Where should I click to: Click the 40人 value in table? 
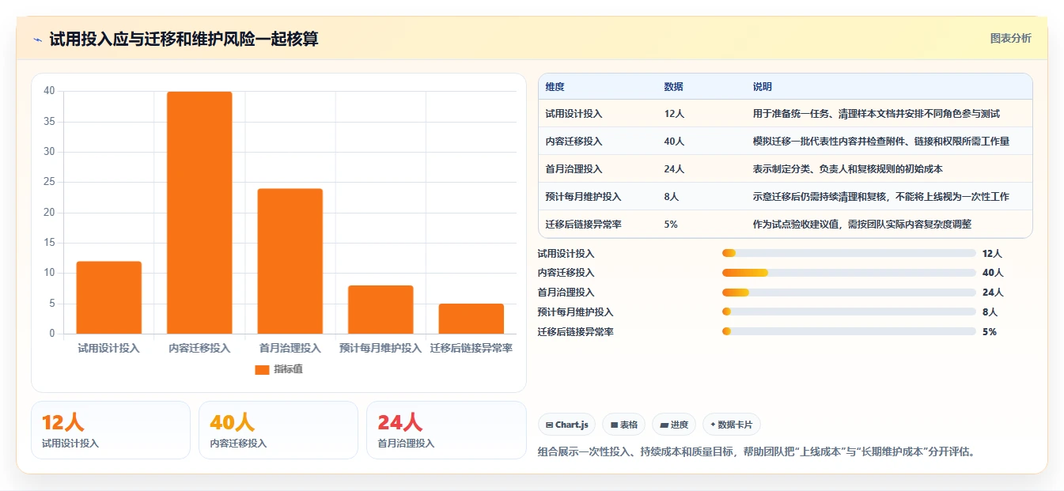click(x=674, y=142)
